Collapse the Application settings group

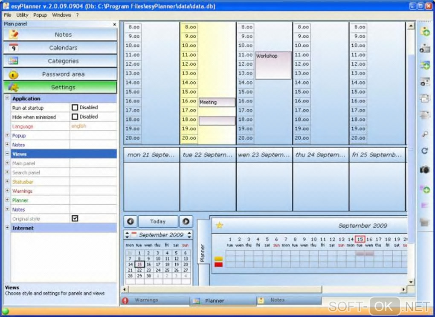click(7, 98)
